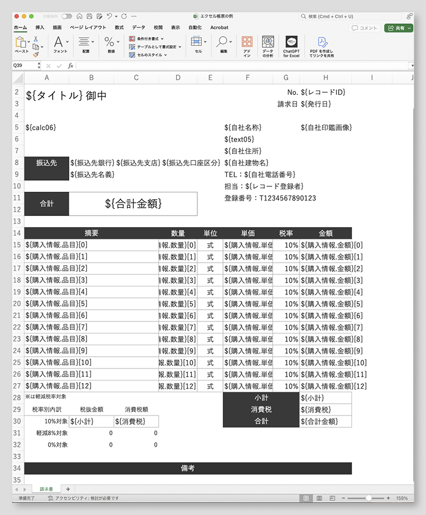Open the 校閲 ribbon tab
This screenshot has height=515, width=426.
[x=158, y=27]
